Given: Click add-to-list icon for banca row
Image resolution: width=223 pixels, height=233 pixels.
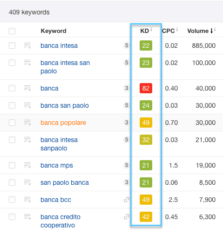Looking at the screenshot, I should [x=27, y=88].
